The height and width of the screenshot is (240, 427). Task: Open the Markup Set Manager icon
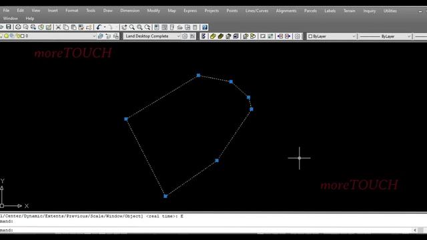click(x=187, y=27)
